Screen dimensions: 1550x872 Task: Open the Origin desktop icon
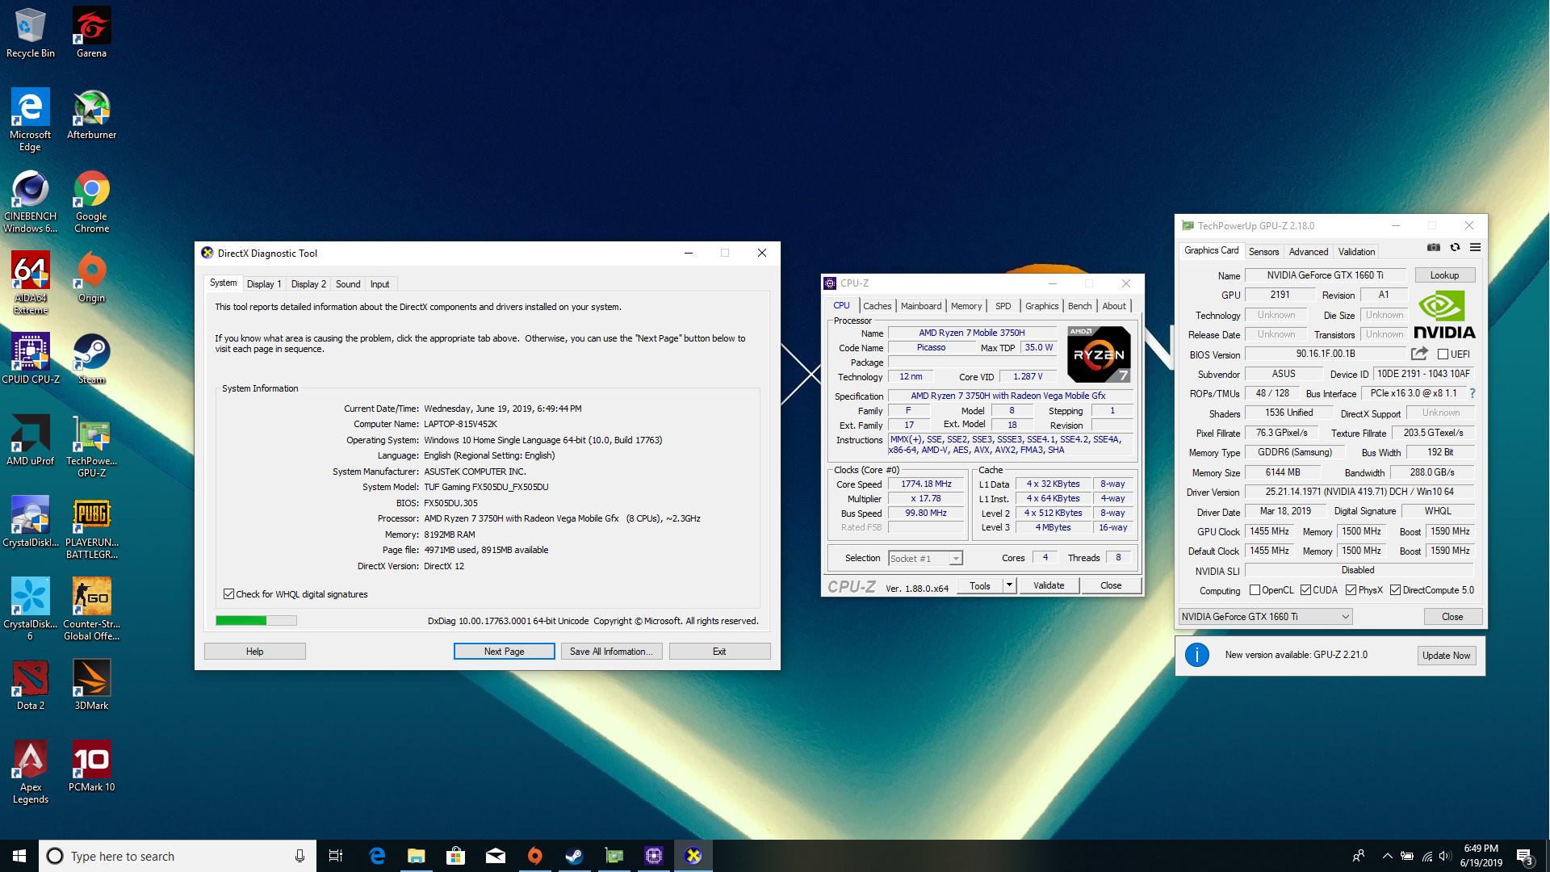tap(91, 277)
